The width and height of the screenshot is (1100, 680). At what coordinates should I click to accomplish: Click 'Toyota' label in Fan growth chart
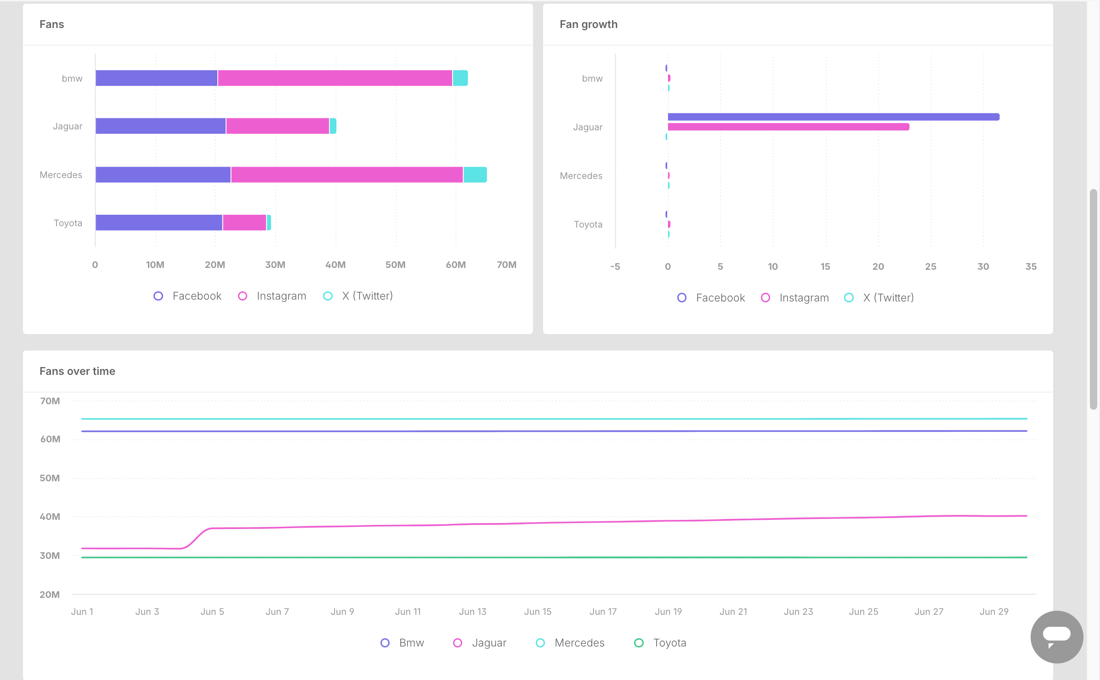point(588,224)
